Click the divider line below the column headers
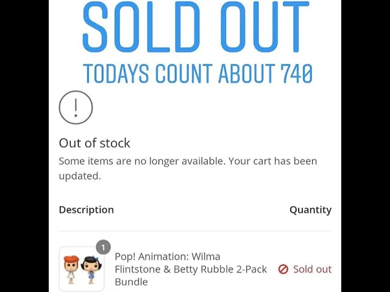The width and height of the screenshot is (390, 292). (x=195, y=231)
